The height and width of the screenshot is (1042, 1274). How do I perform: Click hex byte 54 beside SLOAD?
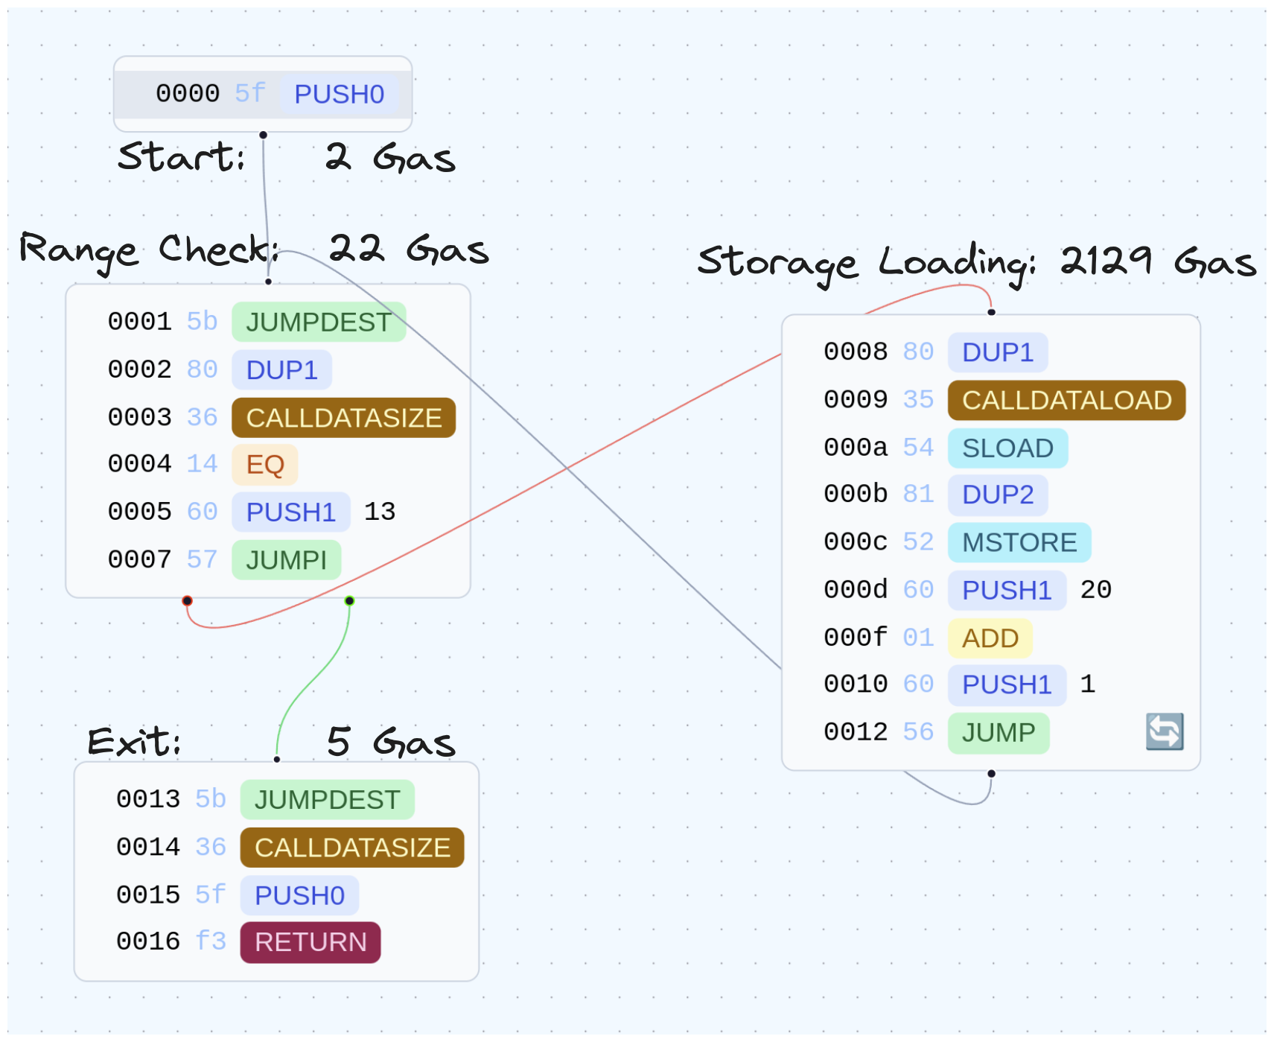pyautogui.click(x=918, y=447)
